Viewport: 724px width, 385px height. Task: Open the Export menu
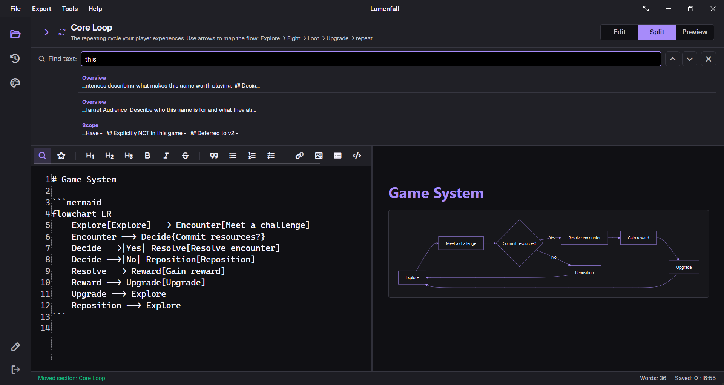click(x=41, y=9)
